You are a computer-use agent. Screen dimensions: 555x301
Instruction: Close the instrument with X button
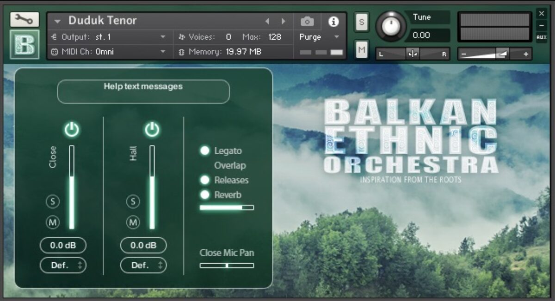click(542, 13)
